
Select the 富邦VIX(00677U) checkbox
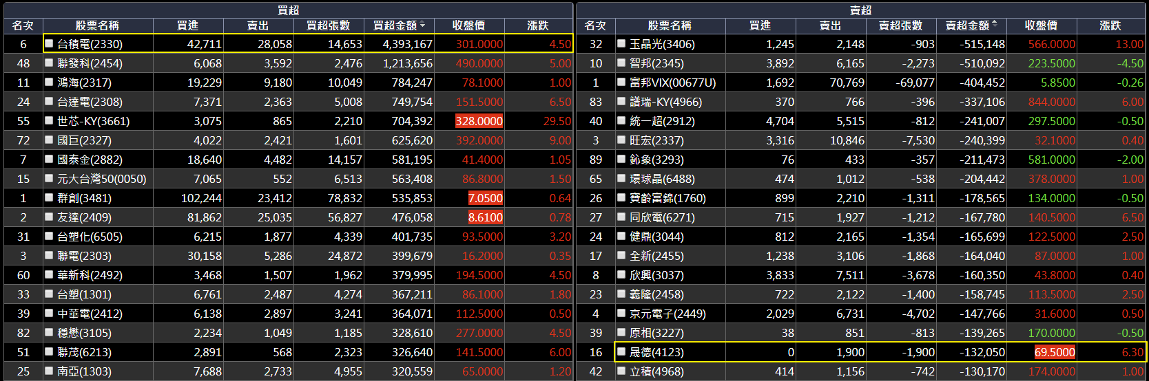coord(621,82)
